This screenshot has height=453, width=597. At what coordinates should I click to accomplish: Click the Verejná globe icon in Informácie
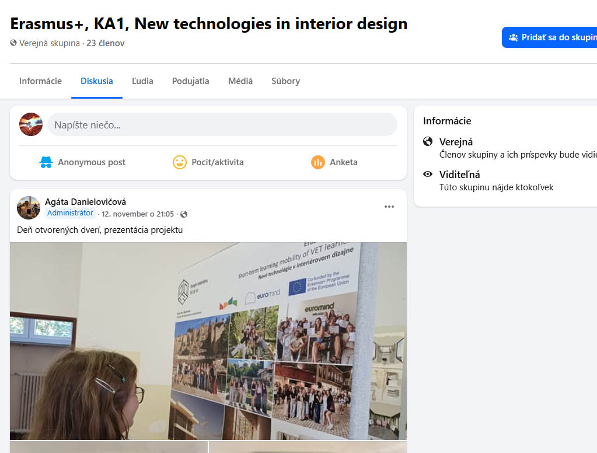(428, 141)
